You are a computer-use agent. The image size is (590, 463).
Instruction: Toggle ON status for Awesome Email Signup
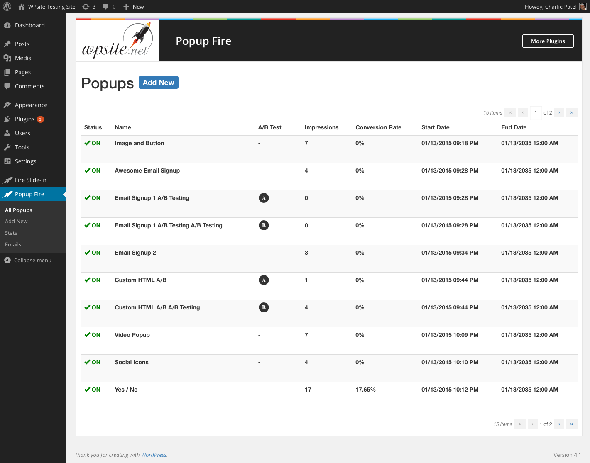[92, 171]
